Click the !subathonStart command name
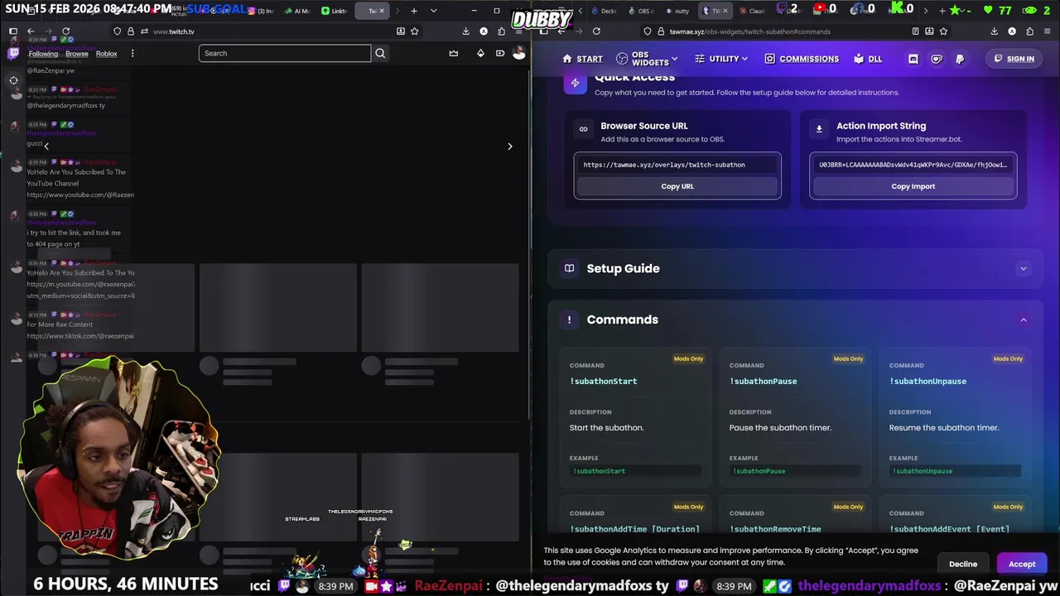 [604, 382]
